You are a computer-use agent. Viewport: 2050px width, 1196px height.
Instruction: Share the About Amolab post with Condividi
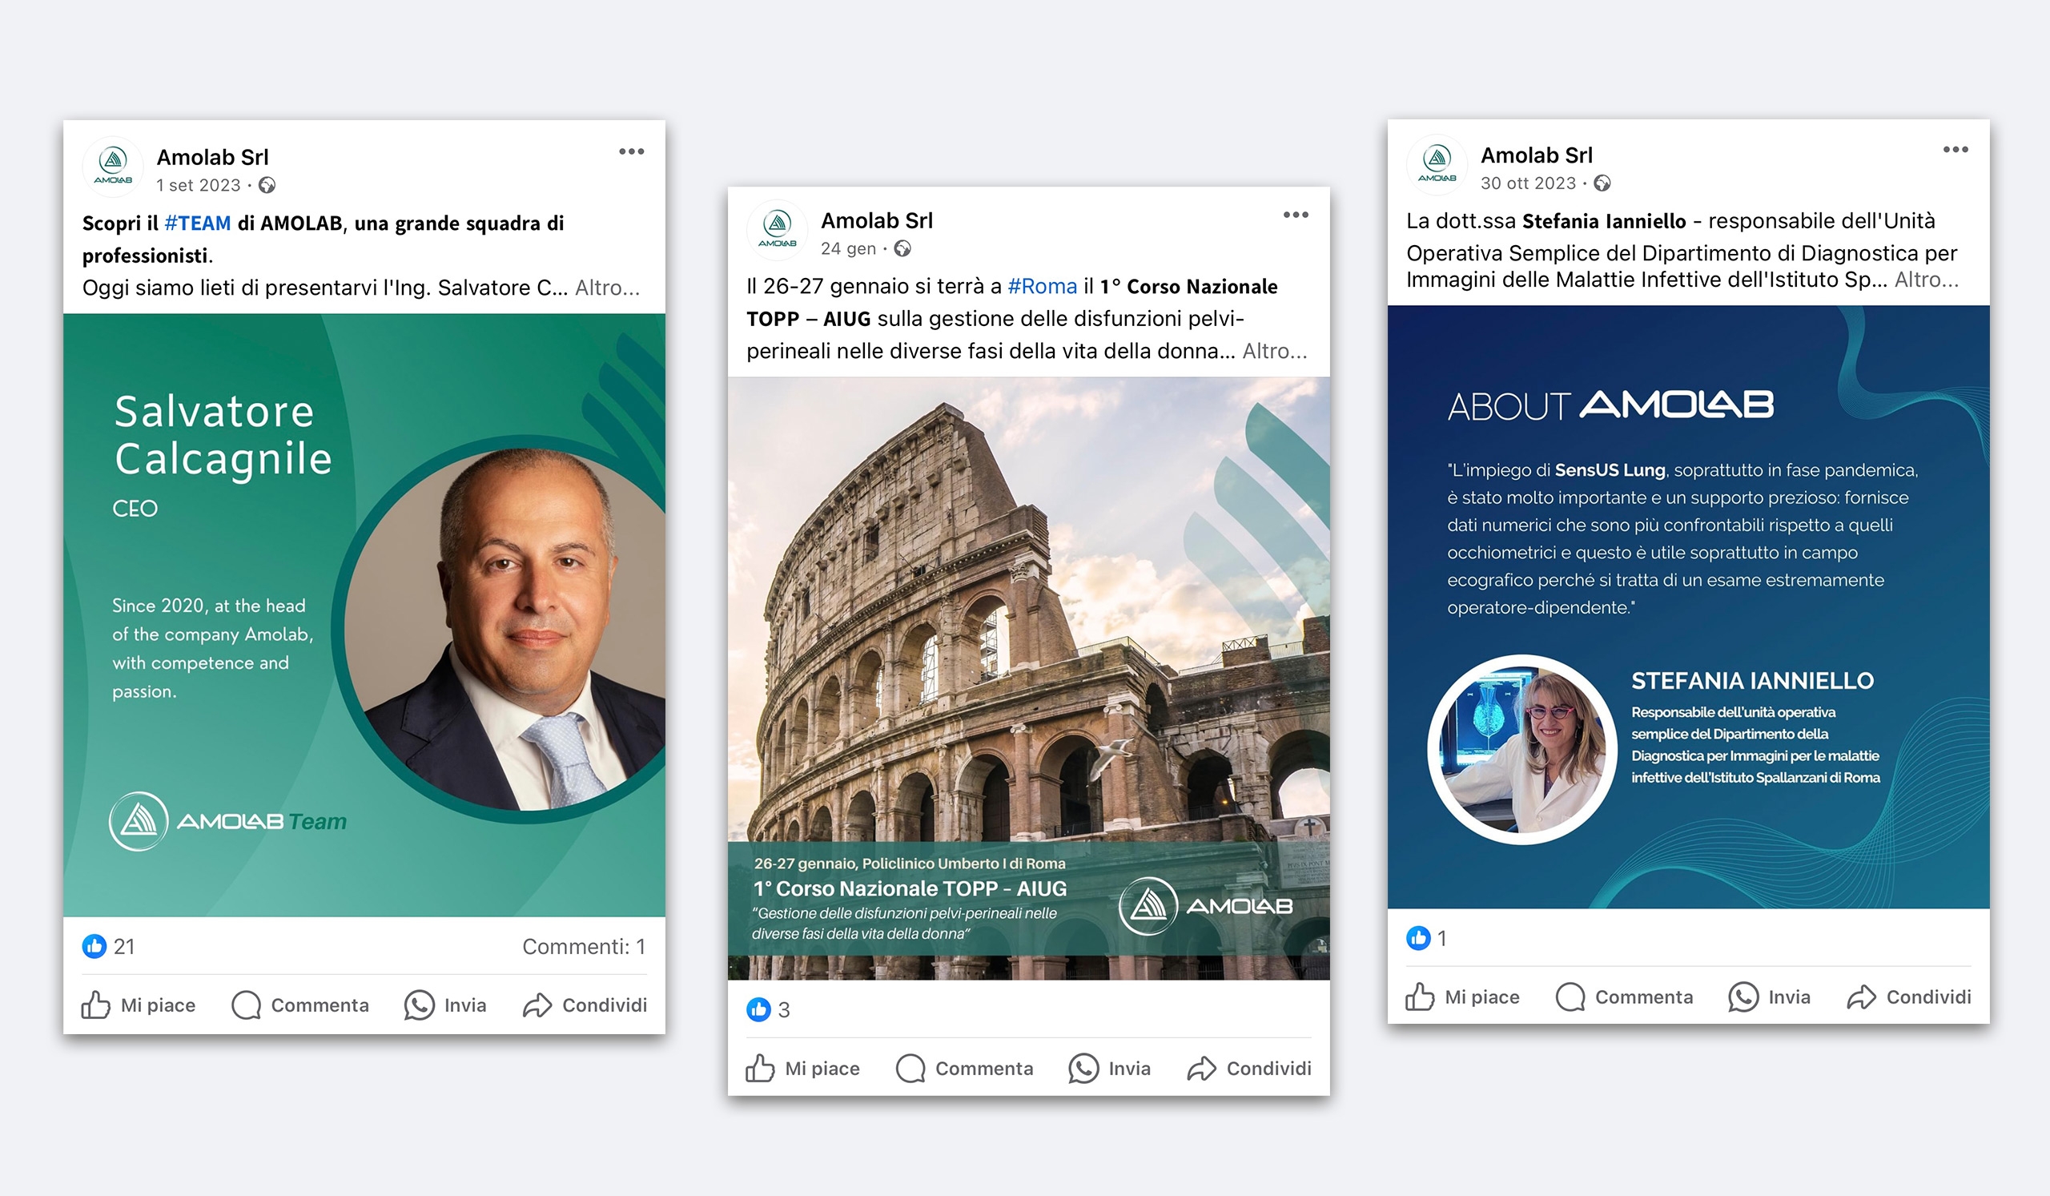click(x=1908, y=997)
